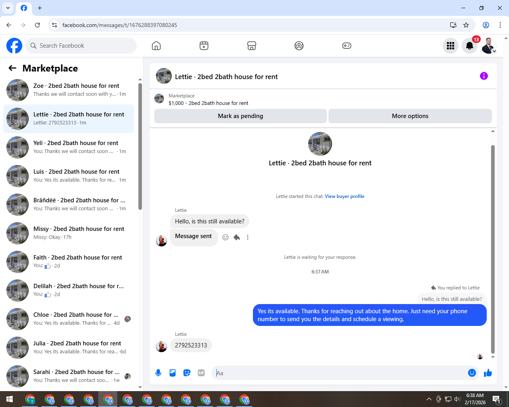Attach a photo using the image icon
This screenshot has height=407, width=509.
(173, 373)
